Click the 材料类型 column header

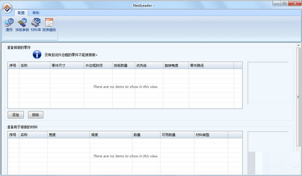pos(211,135)
